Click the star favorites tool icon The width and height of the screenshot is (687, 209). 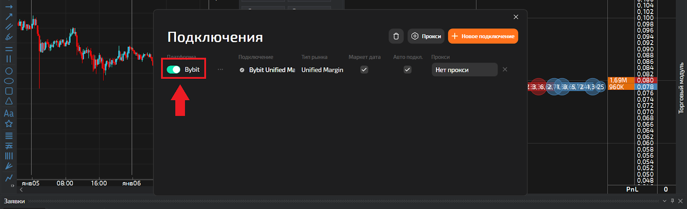(9, 124)
